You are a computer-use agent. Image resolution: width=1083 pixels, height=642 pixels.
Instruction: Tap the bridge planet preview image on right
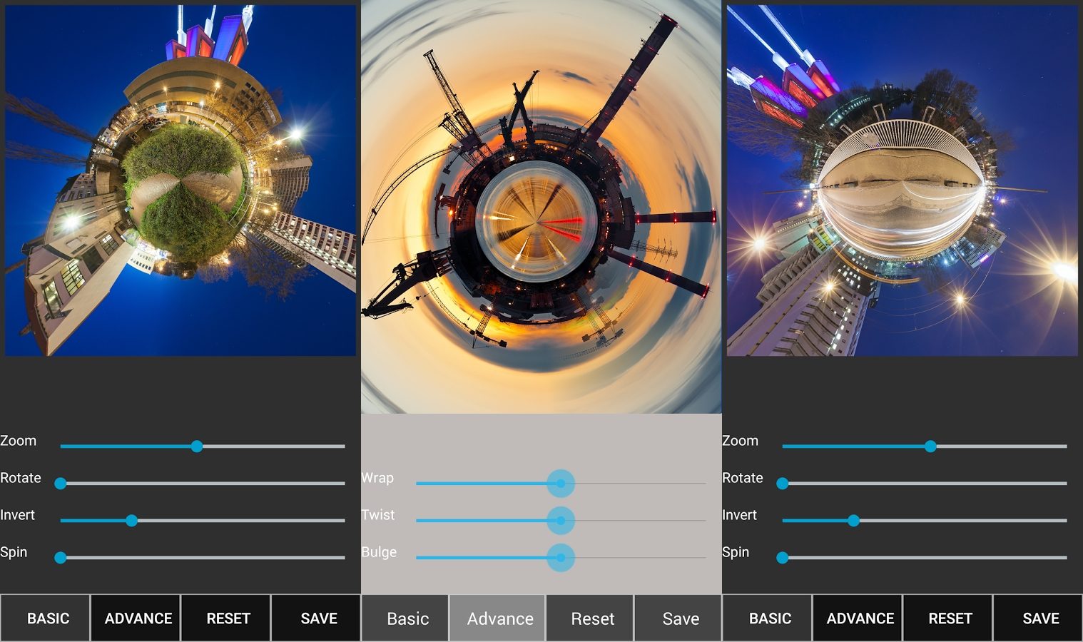coord(902,180)
